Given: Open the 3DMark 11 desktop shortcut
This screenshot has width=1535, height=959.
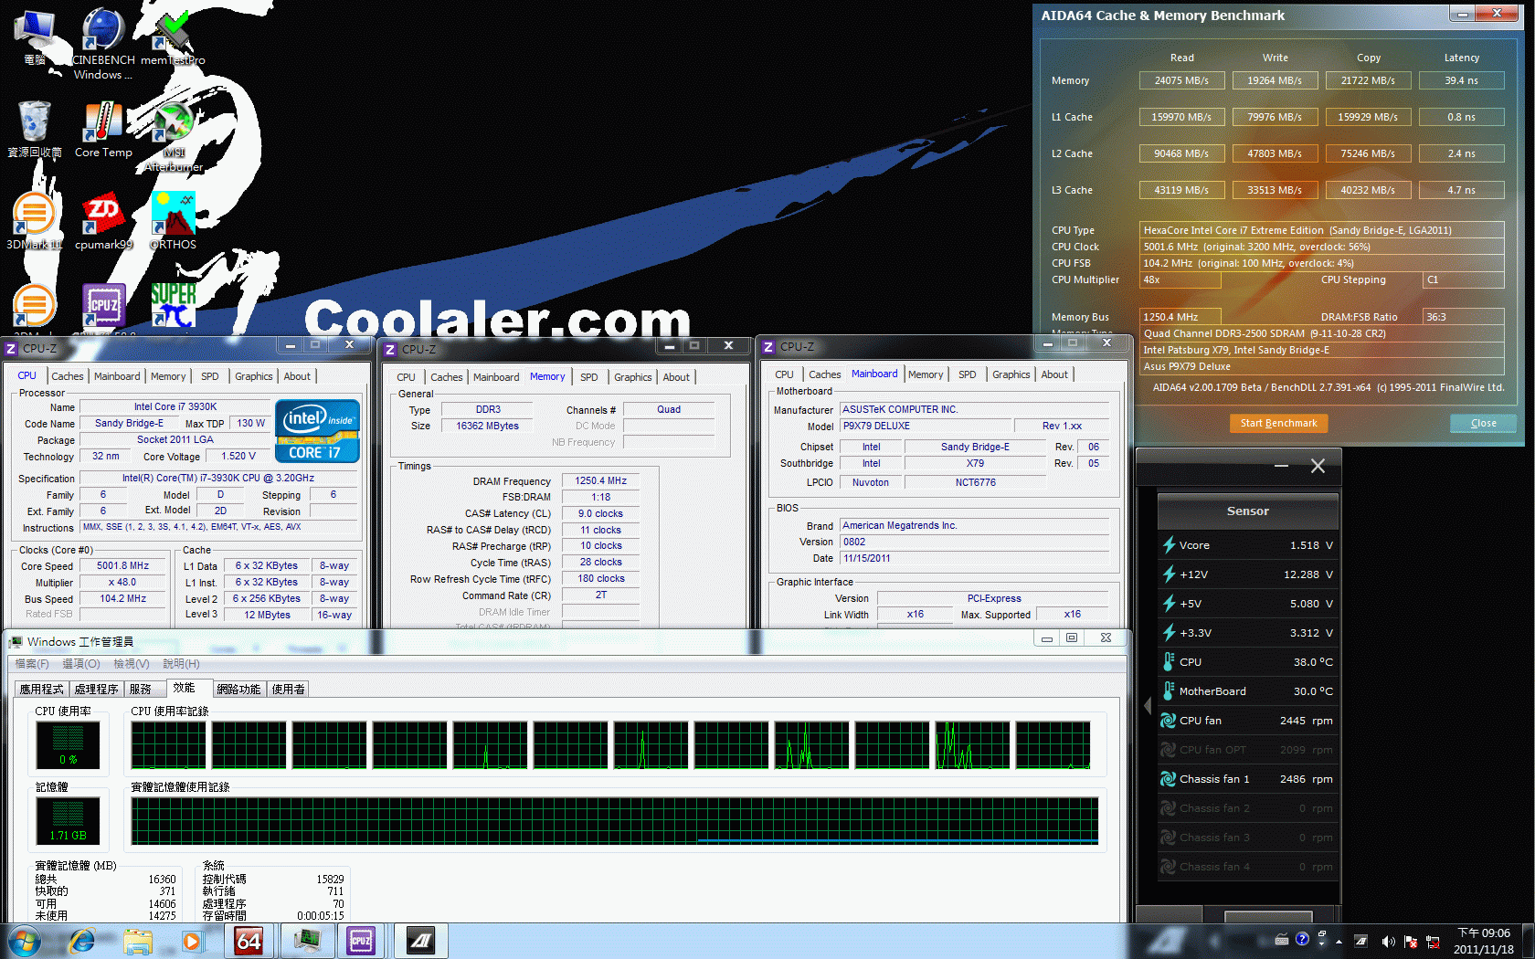Looking at the screenshot, I should point(34,221).
